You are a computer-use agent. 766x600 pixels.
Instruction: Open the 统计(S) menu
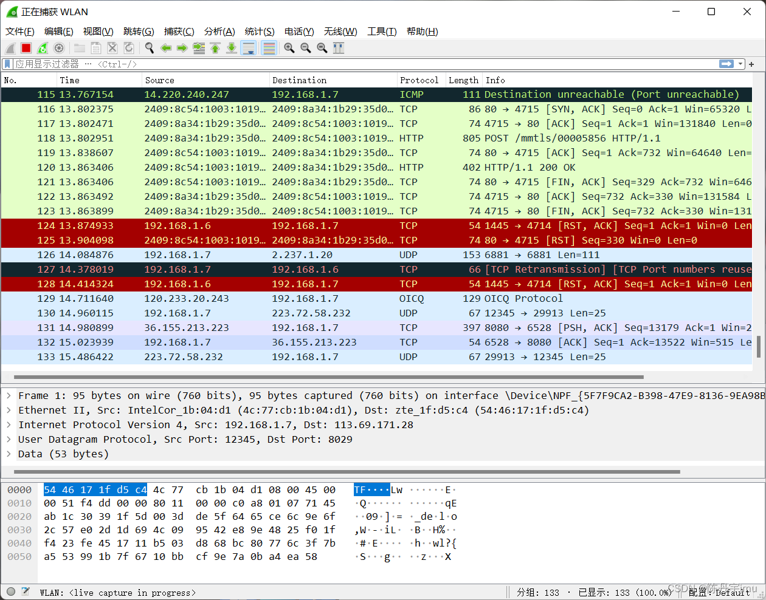point(260,32)
